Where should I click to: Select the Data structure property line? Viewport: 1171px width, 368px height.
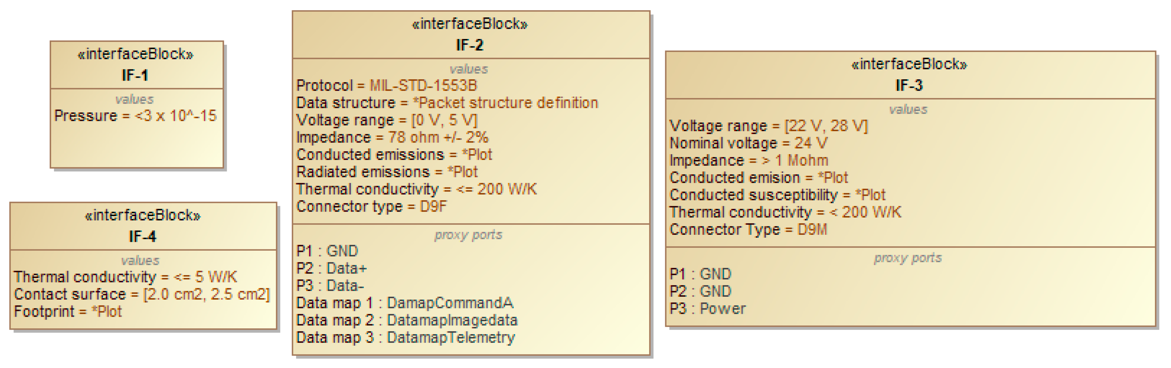447,103
